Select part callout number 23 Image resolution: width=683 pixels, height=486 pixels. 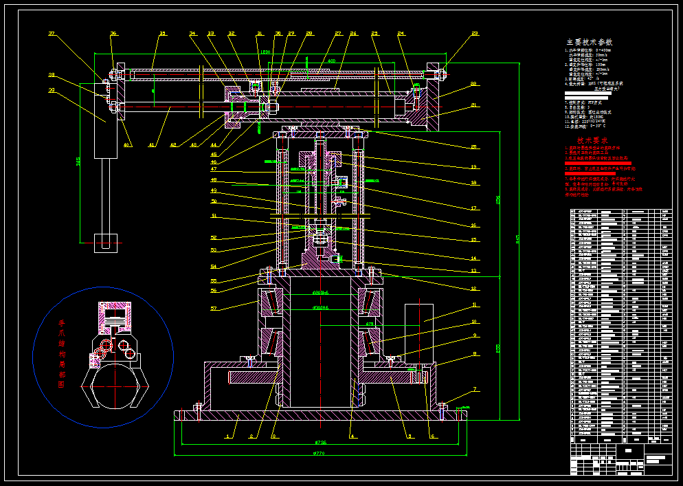(x=474, y=34)
